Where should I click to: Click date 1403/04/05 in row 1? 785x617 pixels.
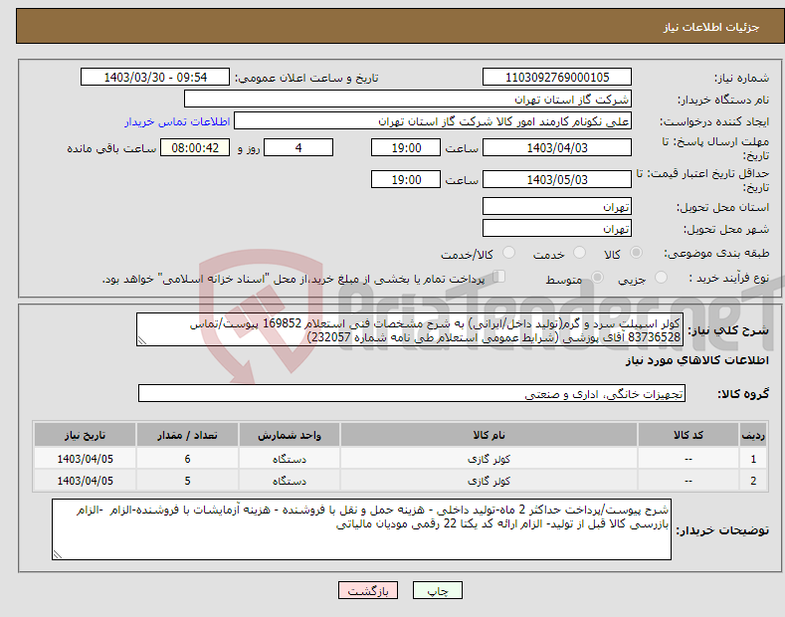point(86,459)
